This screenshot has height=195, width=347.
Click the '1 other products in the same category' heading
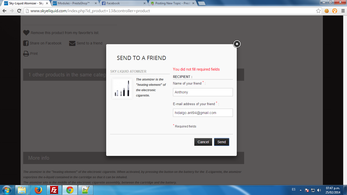coord(67,75)
